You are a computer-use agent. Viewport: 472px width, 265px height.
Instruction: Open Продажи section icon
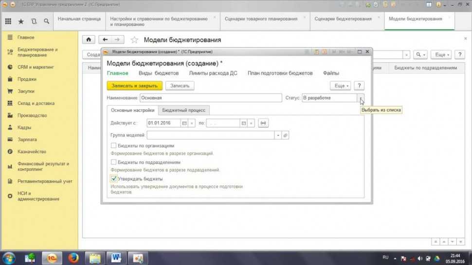pos(10,79)
